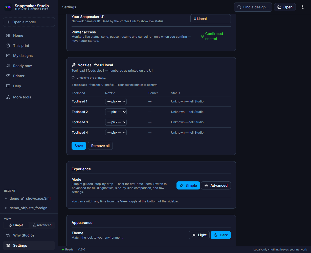Click the shield icon next to Confirmed control
Viewport: 311px width, 253px height.
pos(202,36)
